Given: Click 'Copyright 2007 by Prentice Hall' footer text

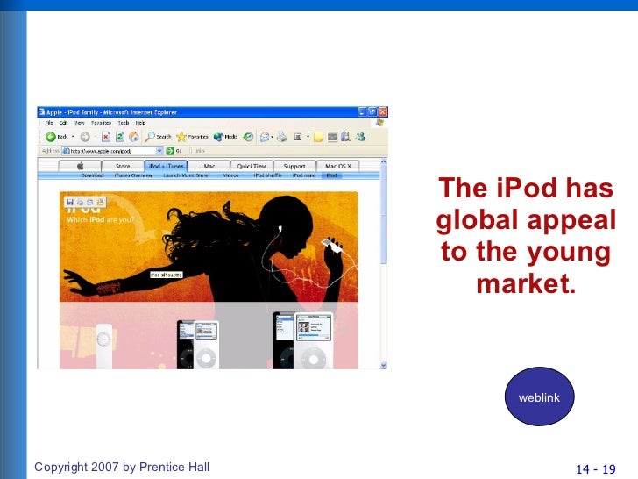Looking at the screenshot, I should coord(122,467).
